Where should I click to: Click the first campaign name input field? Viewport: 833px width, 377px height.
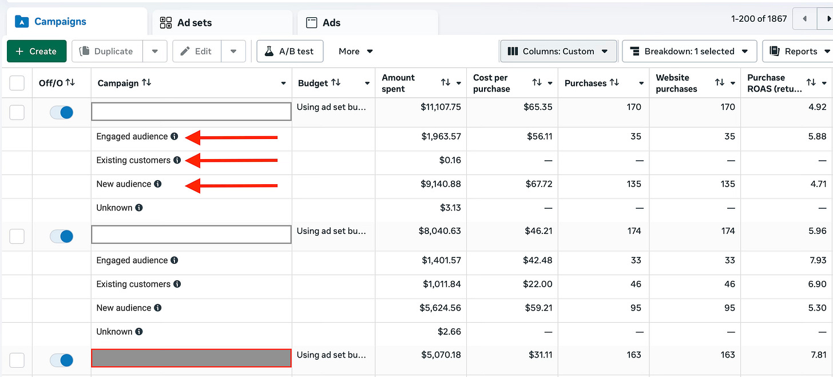click(191, 111)
